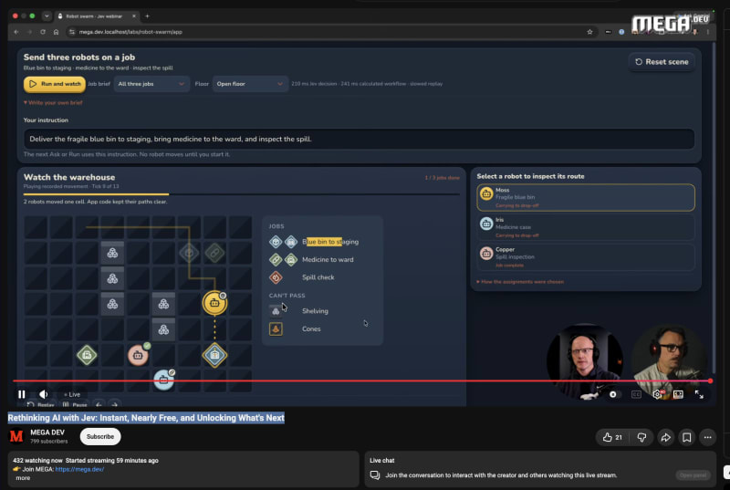Click the yellow Moss robot on the grid
The height and width of the screenshot is (490, 730).
coord(214,304)
